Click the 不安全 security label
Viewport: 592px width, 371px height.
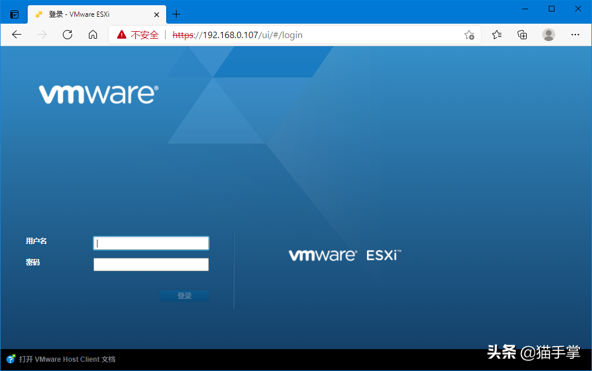coord(145,35)
